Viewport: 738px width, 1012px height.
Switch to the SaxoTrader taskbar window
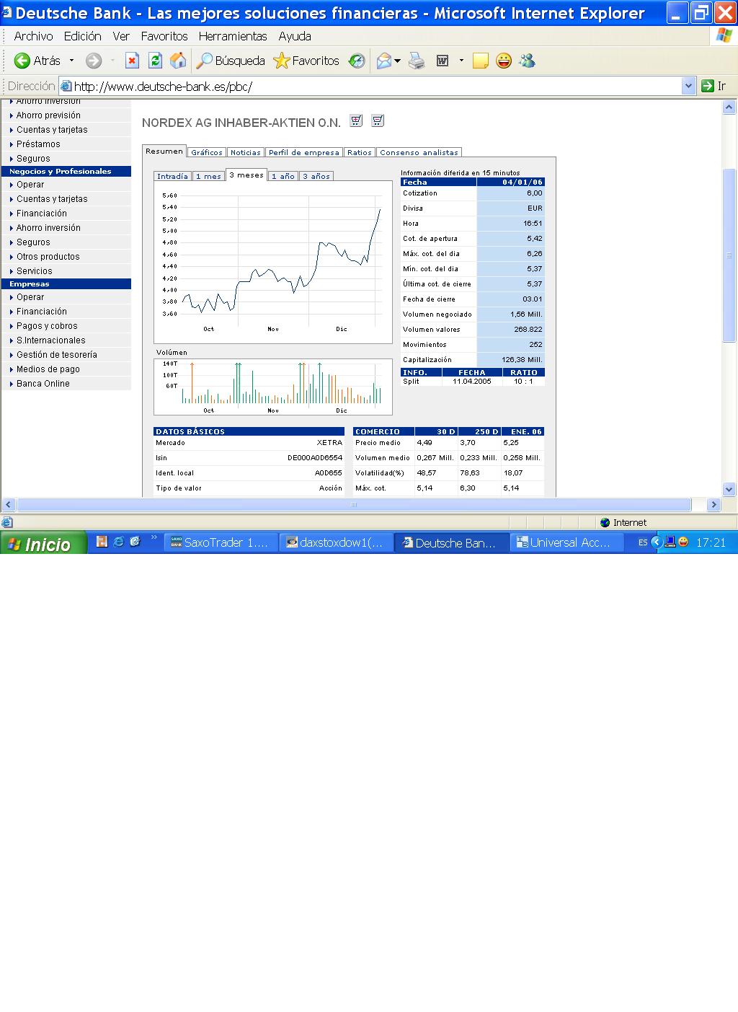pyautogui.click(x=221, y=542)
